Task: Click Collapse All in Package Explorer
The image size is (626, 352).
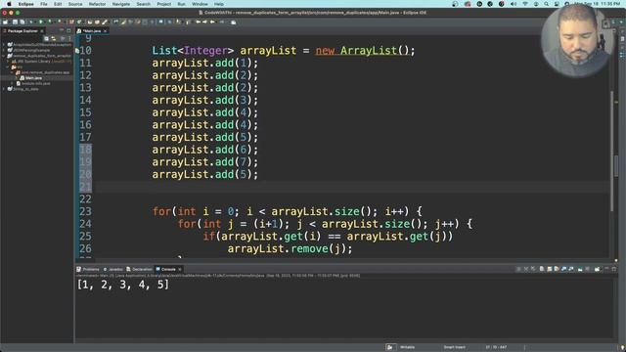Action: coord(46,38)
